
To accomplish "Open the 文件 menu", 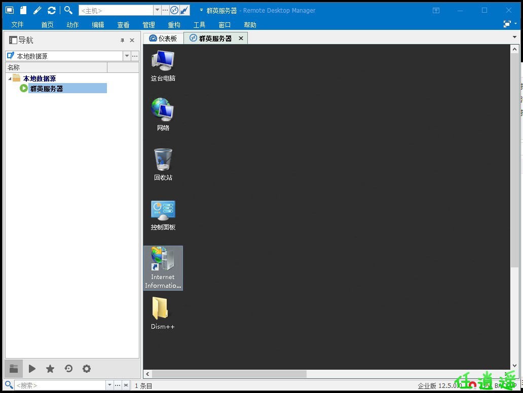I will tap(17, 25).
